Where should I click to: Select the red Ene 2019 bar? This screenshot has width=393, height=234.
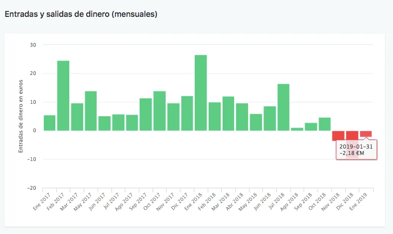click(366, 133)
